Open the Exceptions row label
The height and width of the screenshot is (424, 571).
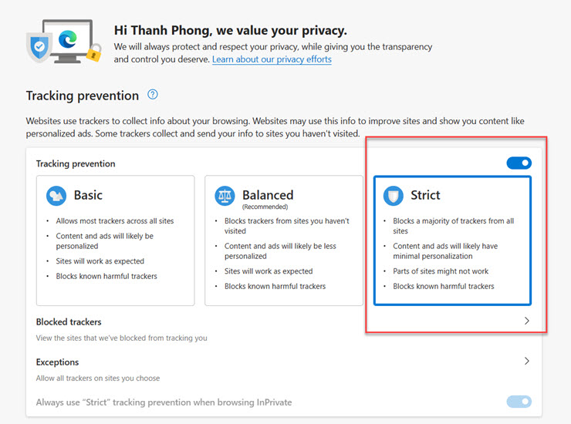[58, 362]
